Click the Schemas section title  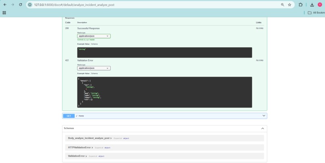tap(69, 128)
